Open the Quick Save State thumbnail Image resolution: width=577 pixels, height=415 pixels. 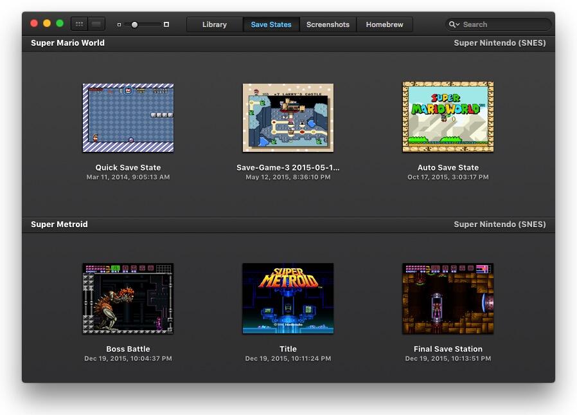click(127, 117)
